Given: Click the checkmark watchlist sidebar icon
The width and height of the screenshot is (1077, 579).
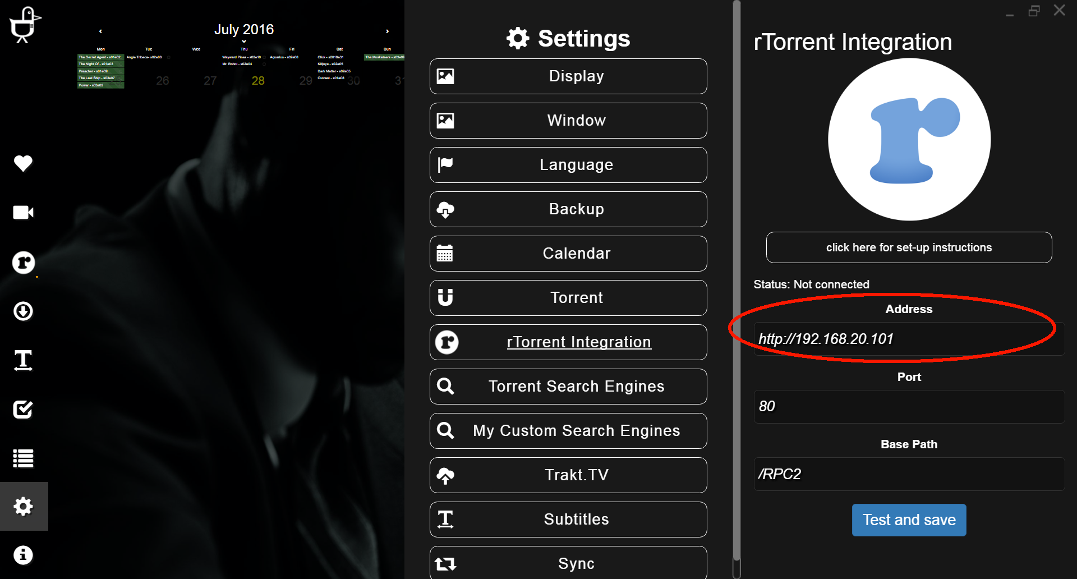Looking at the screenshot, I should (23, 409).
